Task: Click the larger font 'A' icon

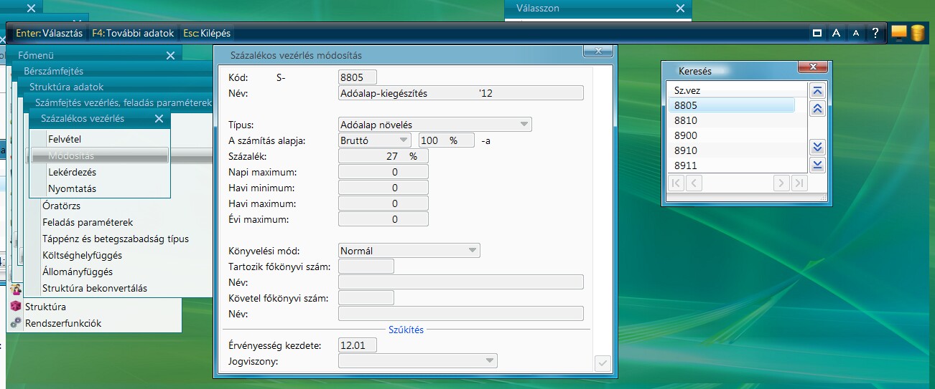Action: pyautogui.click(x=836, y=33)
